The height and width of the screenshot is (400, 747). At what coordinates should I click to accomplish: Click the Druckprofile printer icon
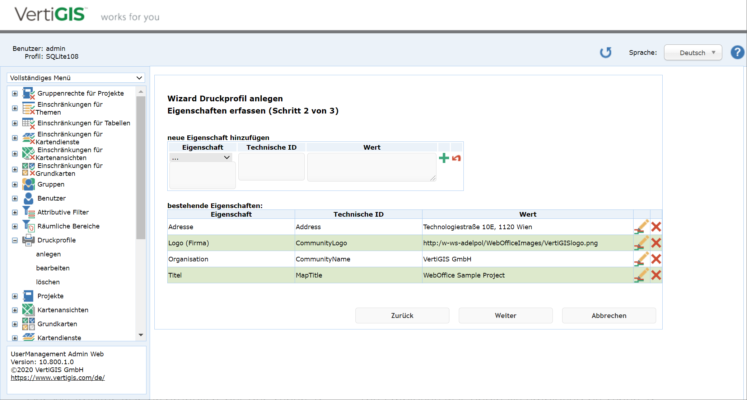[28, 240]
